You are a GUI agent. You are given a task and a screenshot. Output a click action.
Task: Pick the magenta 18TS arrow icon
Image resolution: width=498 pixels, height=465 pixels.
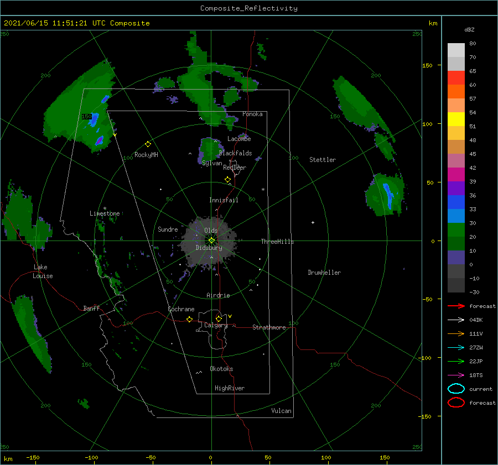456,375
